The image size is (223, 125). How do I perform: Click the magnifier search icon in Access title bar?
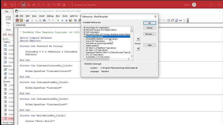pos(44,5)
